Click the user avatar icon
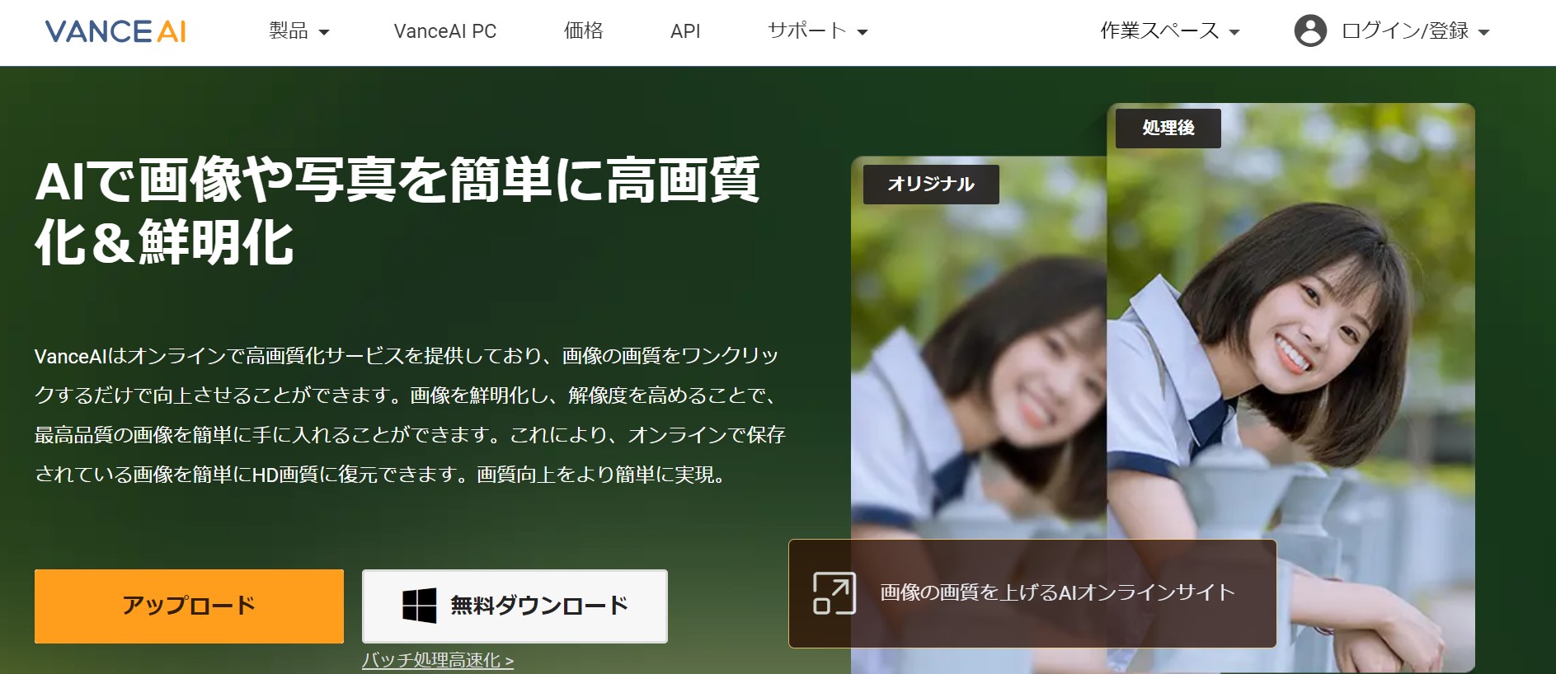 point(1309,31)
